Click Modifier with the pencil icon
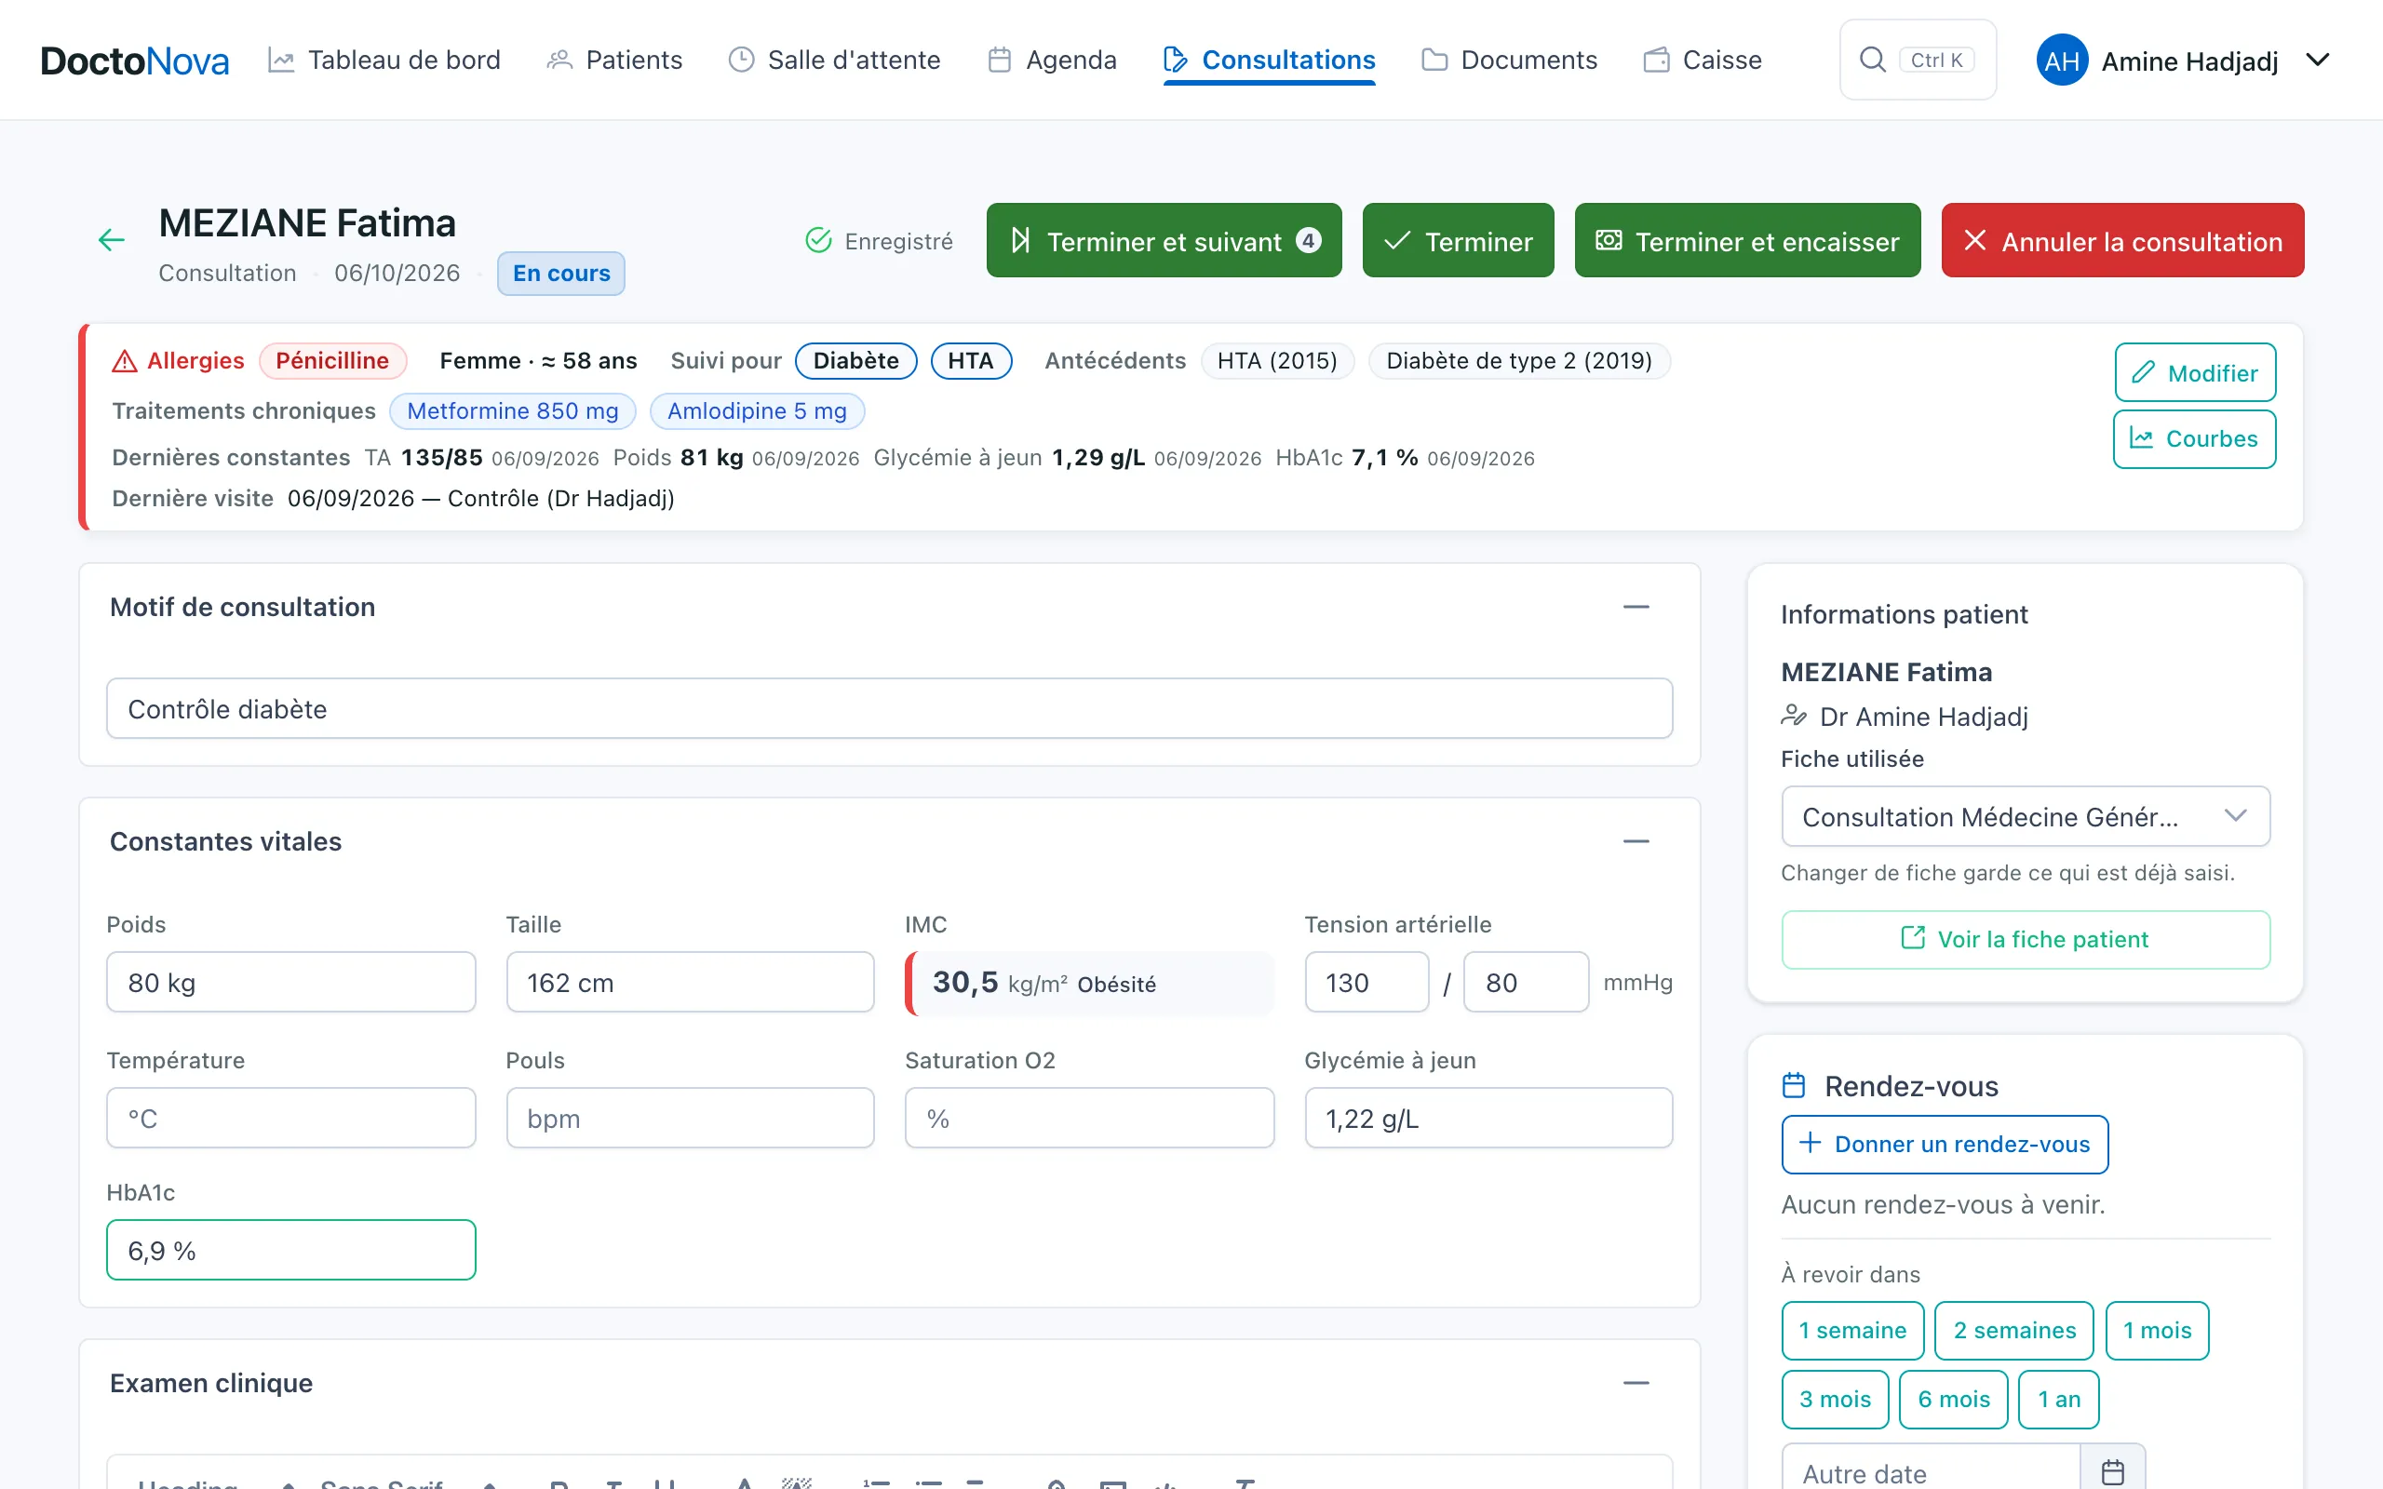Screen dimensions: 2383x1489 2195,372
